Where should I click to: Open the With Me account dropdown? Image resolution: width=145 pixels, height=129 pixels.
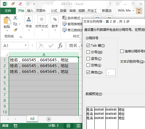(126, 11)
